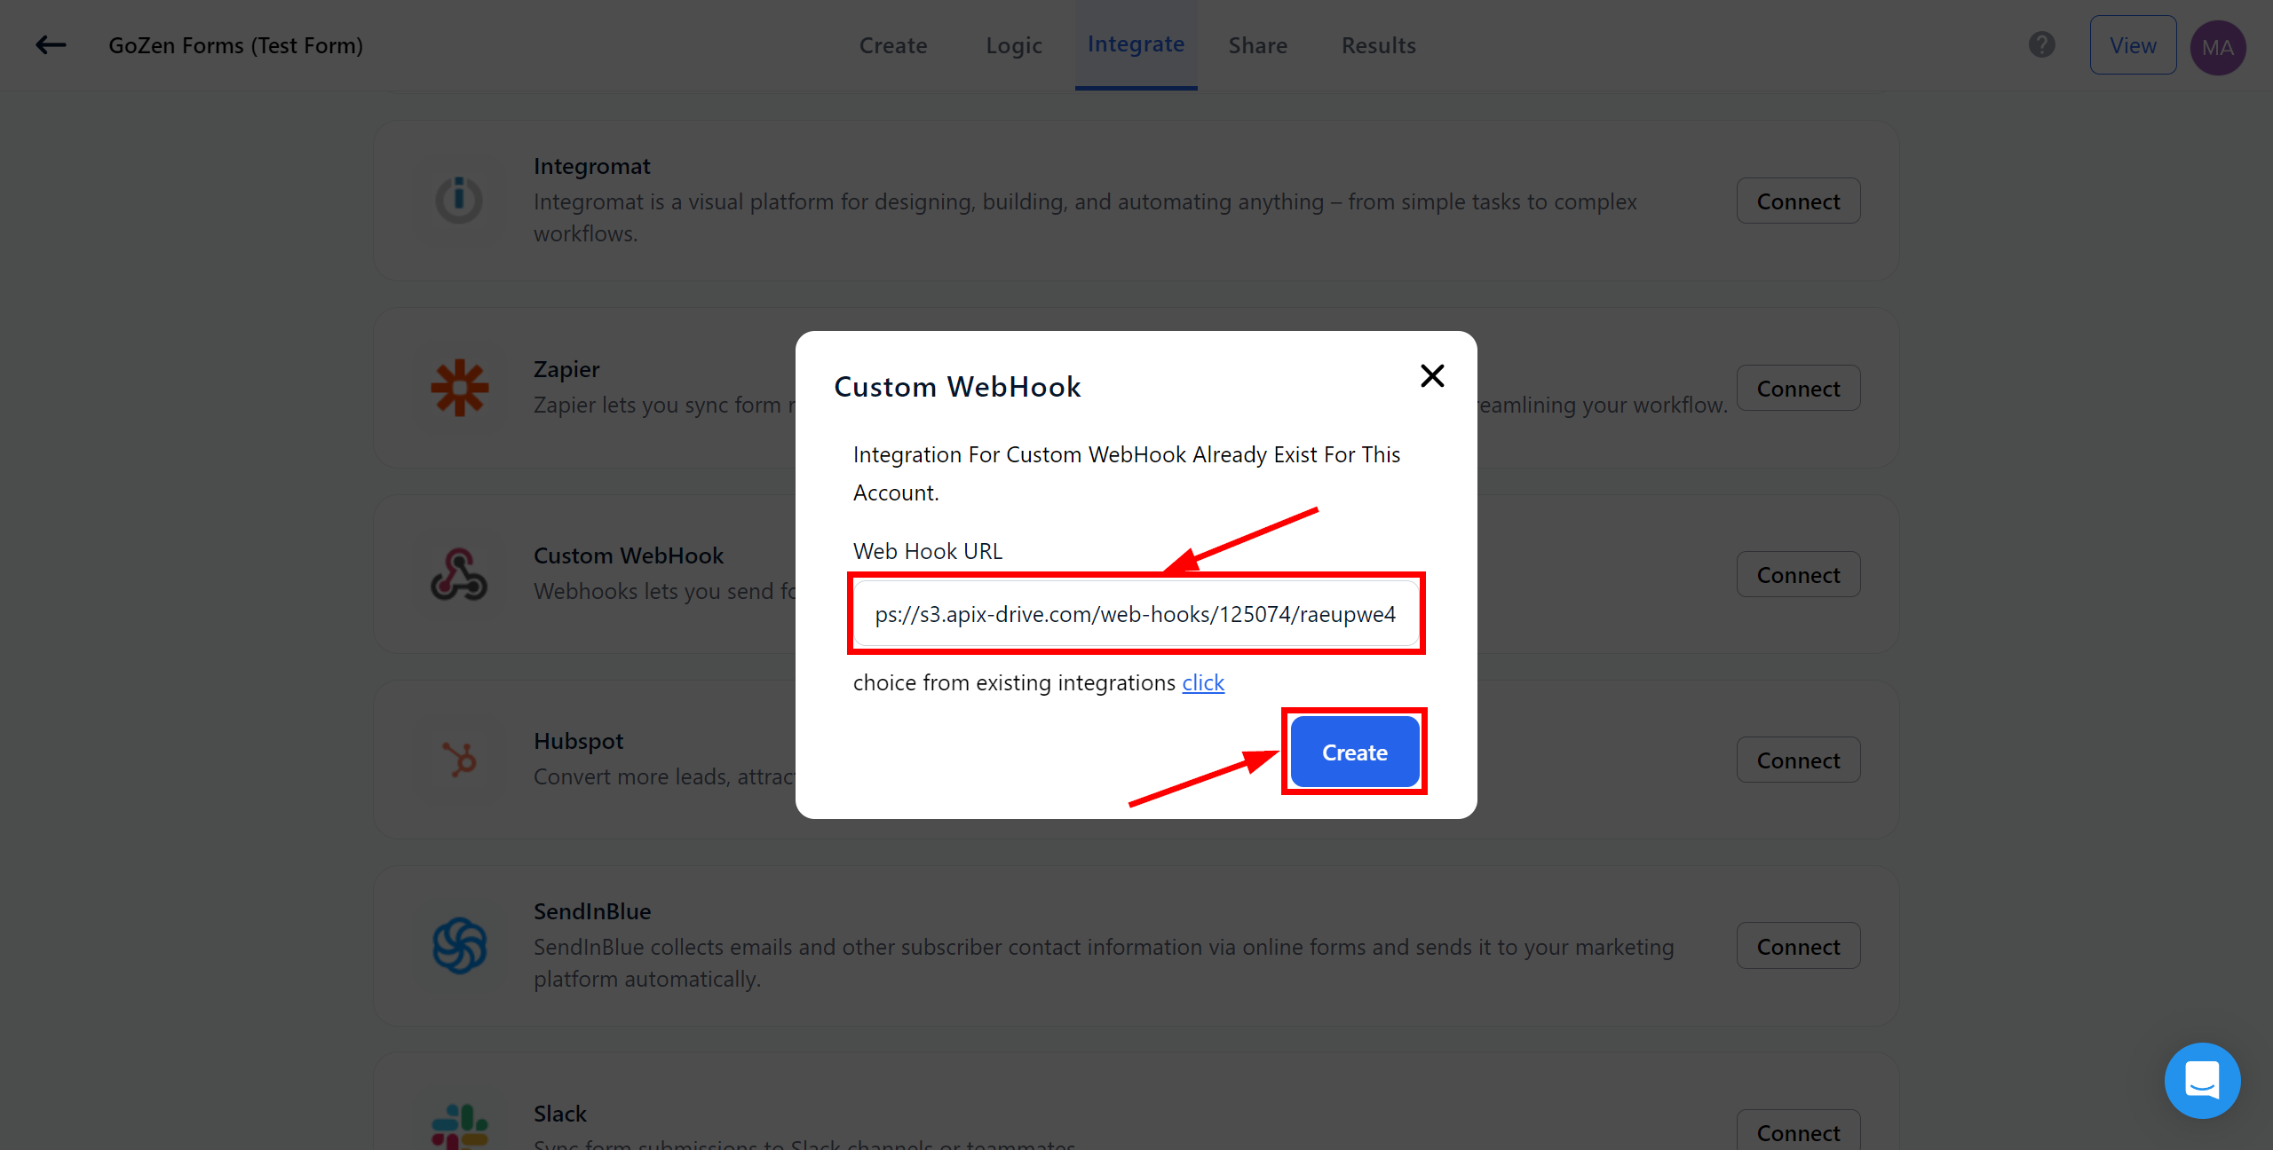Image resolution: width=2273 pixels, height=1150 pixels.
Task: Select the Web Hook URL input field
Action: point(1135,613)
